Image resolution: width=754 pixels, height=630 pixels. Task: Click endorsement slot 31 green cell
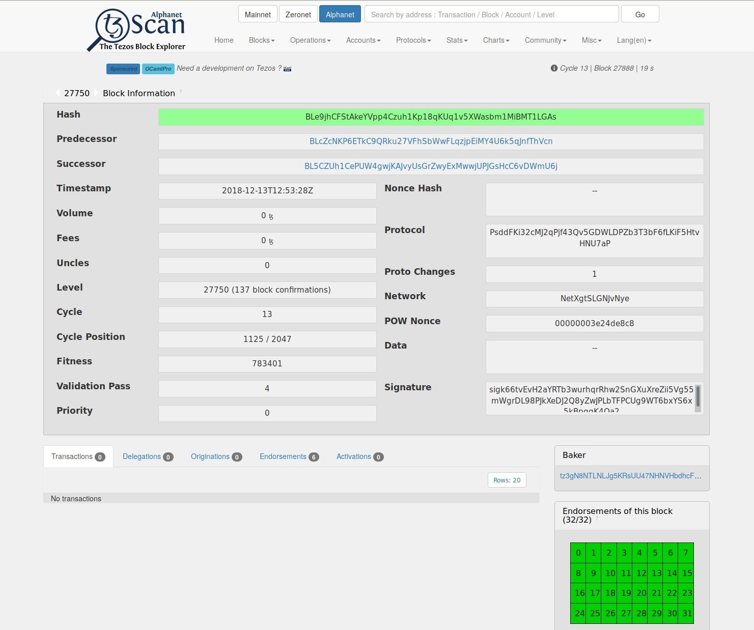click(687, 613)
